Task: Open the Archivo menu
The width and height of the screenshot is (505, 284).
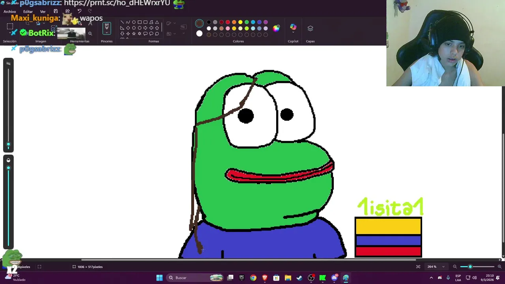Action: tap(10, 11)
